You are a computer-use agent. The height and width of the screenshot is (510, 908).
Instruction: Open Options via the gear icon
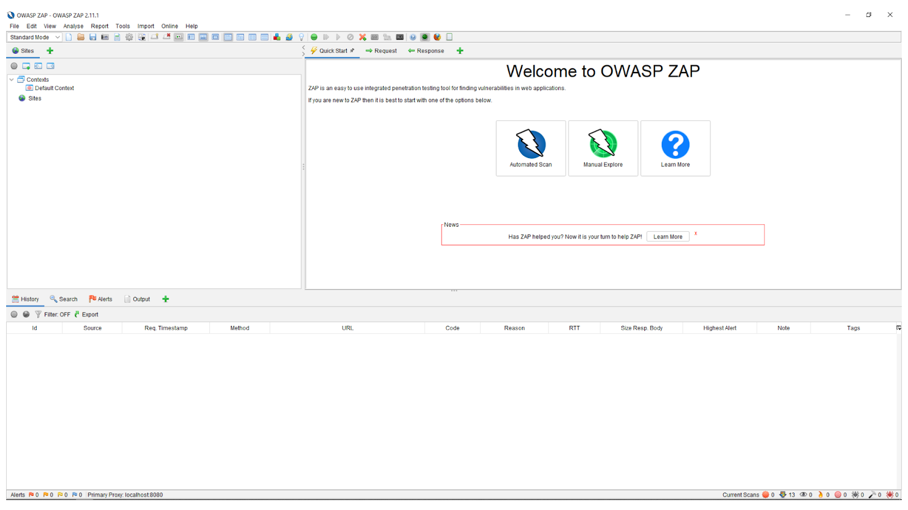tap(129, 37)
